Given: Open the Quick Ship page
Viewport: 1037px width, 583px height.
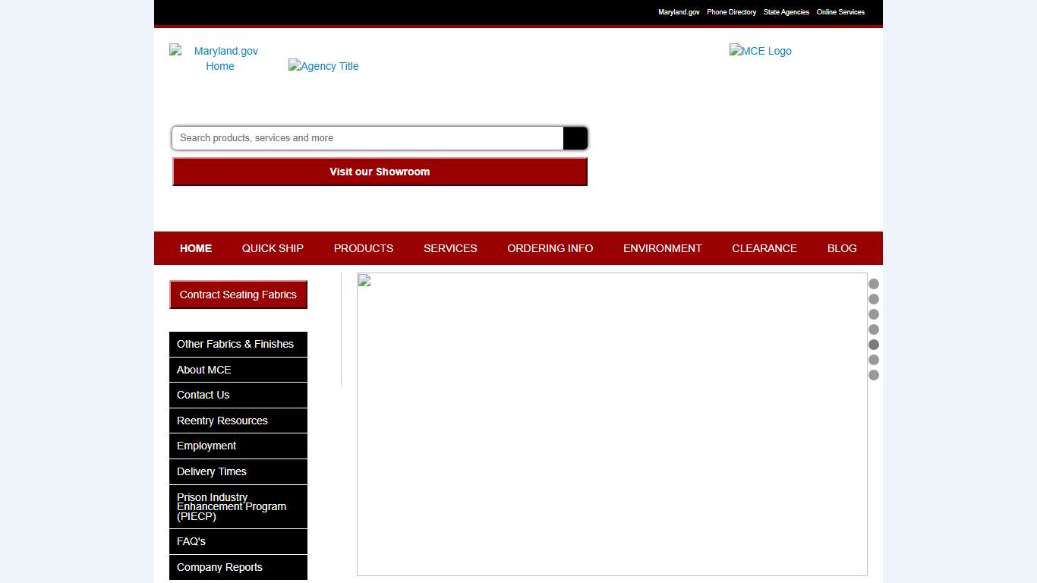Looking at the screenshot, I should tap(273, 248).
